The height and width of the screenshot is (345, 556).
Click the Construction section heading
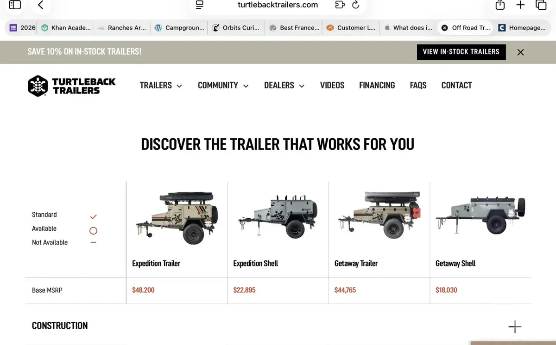[x=60, y=326]
